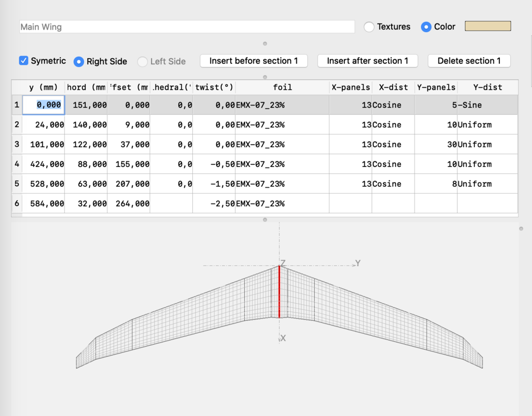Toggle the Symetric checkbox
Viewport: 532px width, 416px height.
24,61
